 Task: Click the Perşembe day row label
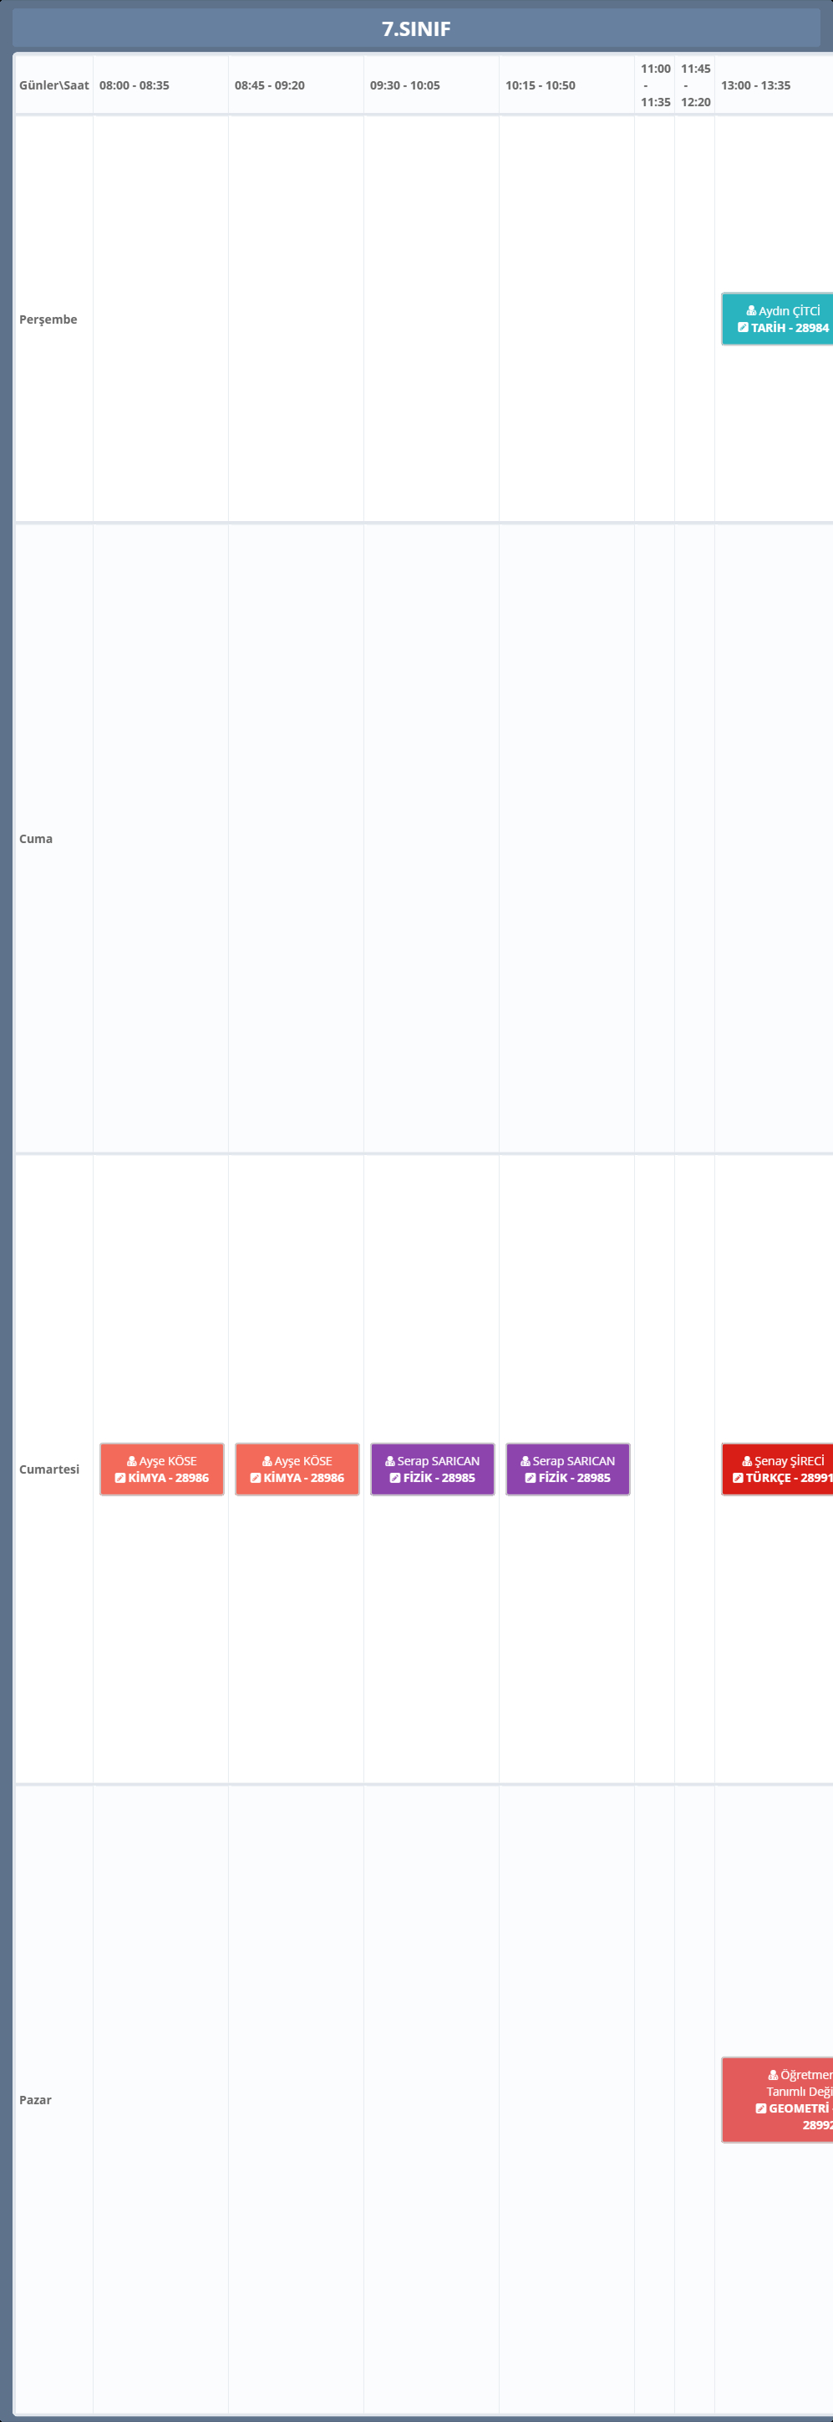[48, 319]
